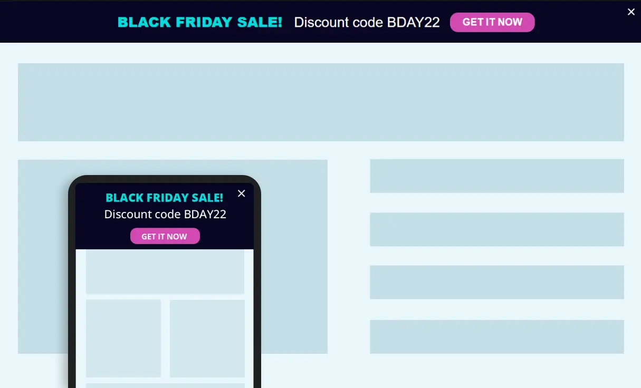Select the right square placeholder in the phone
Screen dimensions: 641x388
pyautogui.click(x=207, y=338)
